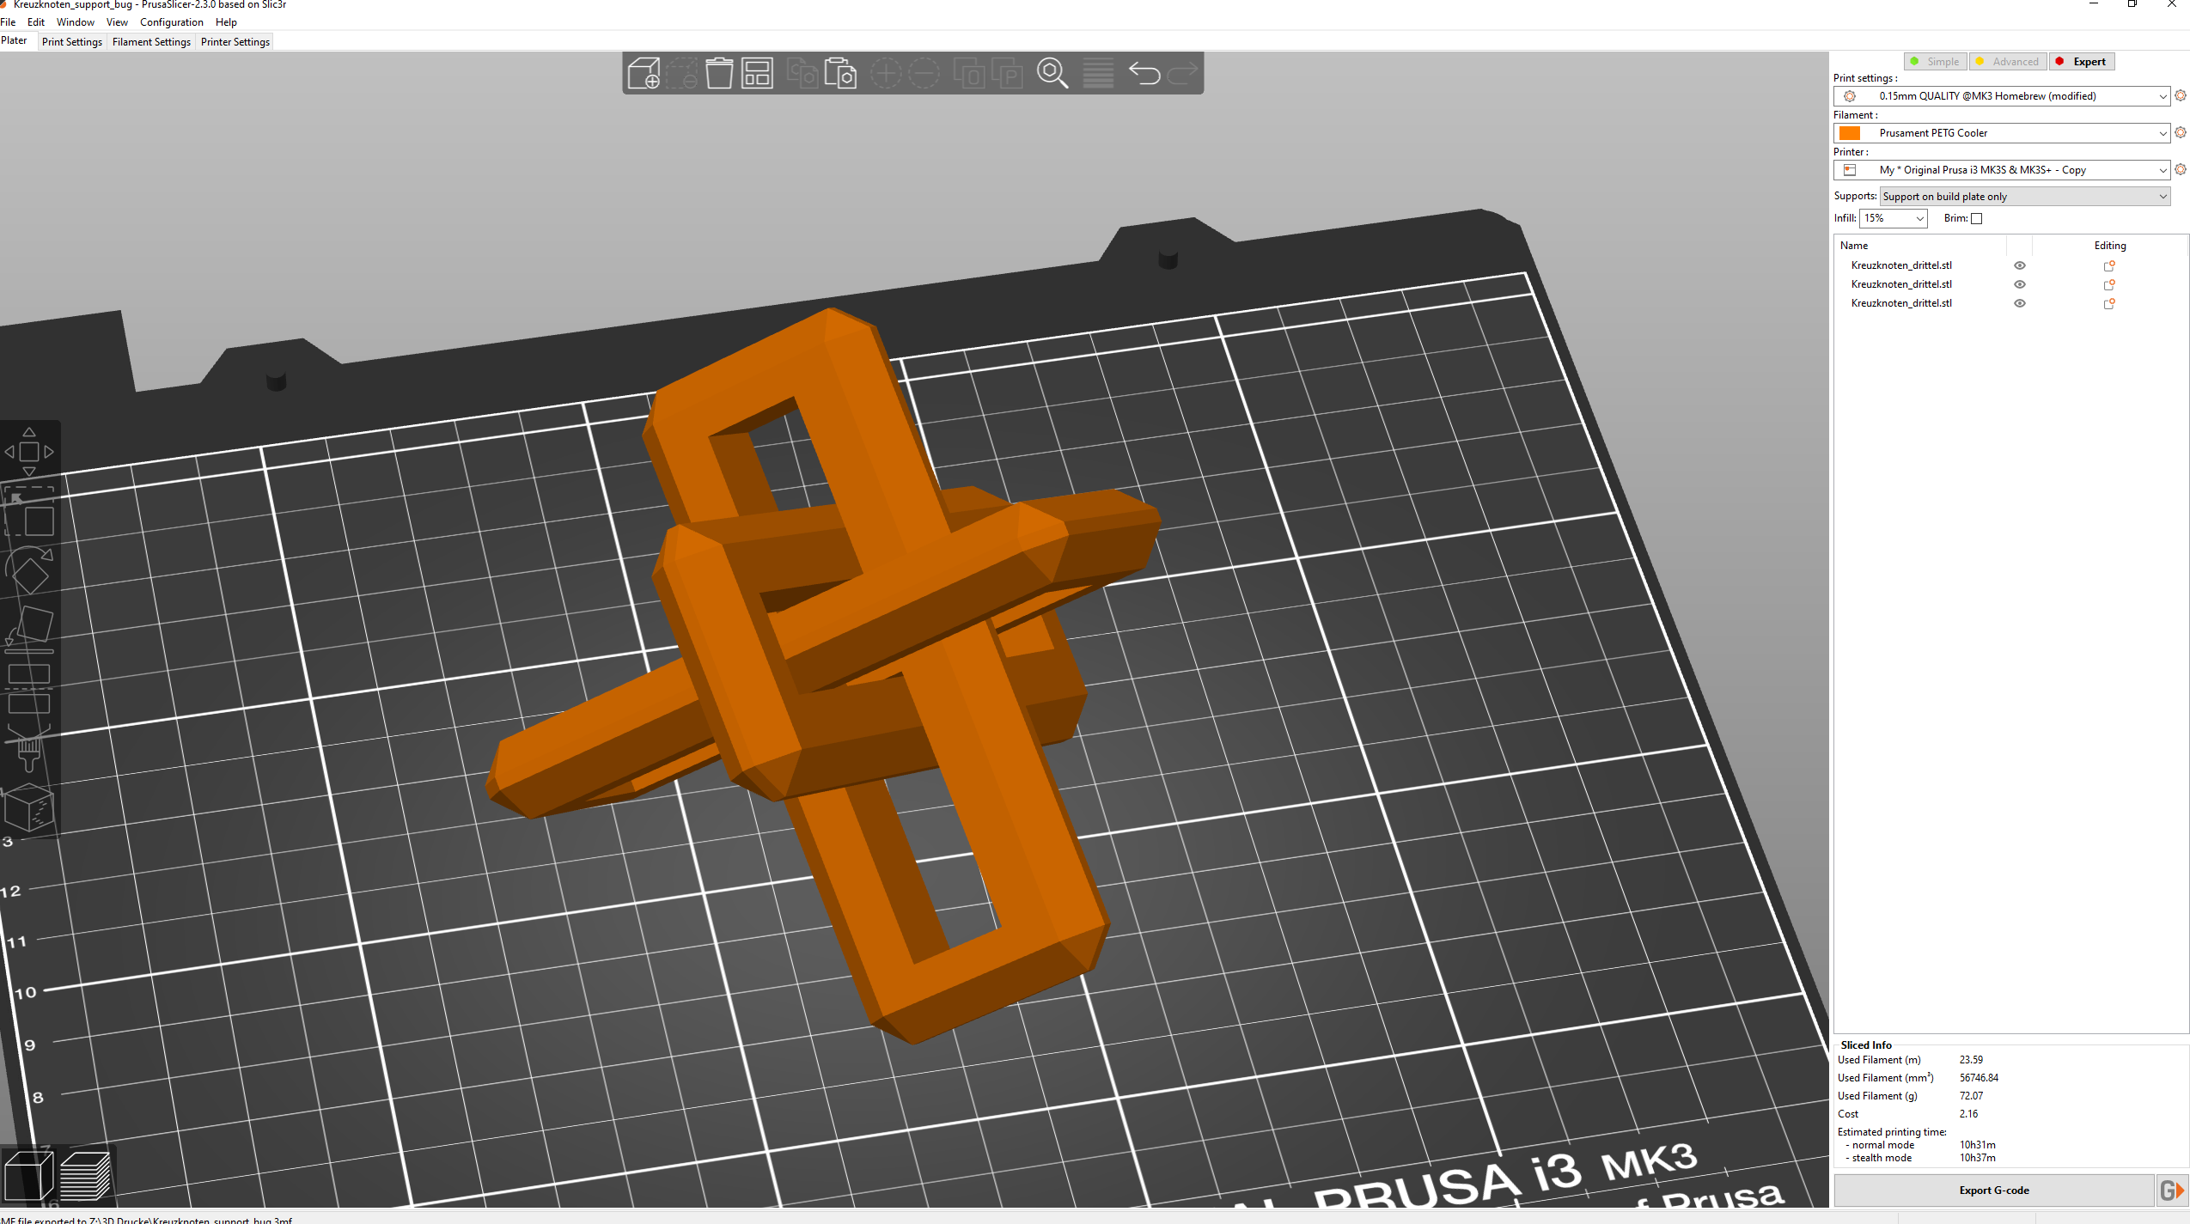Image resolution: width=2190 pixels, height=1224 pixels.
Task: Switch to the Print Settings tab
Action: 72,42
